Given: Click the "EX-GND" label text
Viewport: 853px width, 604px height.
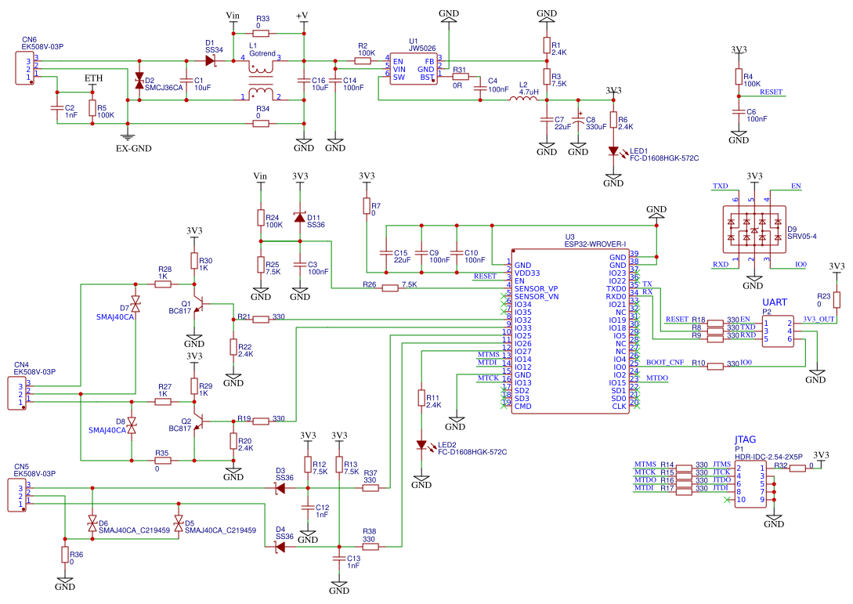Looking at the screenshot, I should click(x=134, y=149).
